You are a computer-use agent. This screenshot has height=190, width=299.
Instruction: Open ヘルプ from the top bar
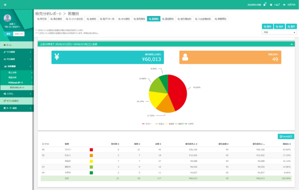[276, 4]
